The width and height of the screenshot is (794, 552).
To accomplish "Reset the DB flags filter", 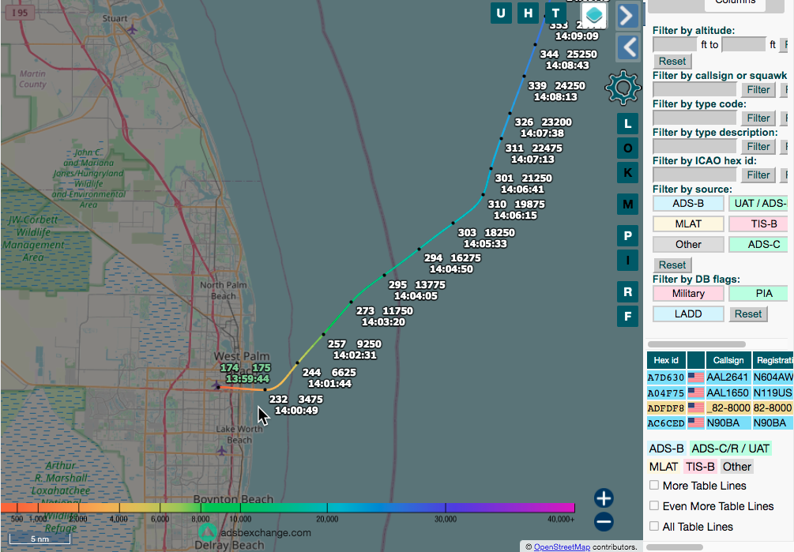I will point(748,314).
